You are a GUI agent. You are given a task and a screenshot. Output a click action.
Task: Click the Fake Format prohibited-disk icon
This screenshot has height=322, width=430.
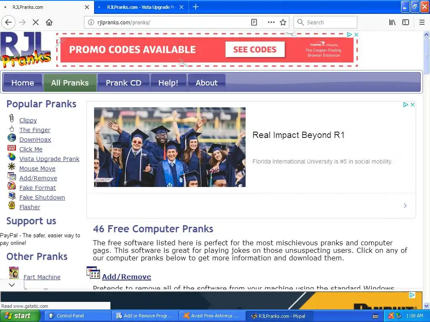(11, 186)
